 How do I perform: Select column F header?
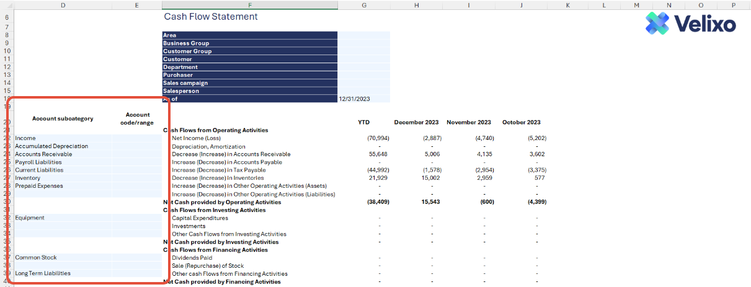tap(250, 5)
